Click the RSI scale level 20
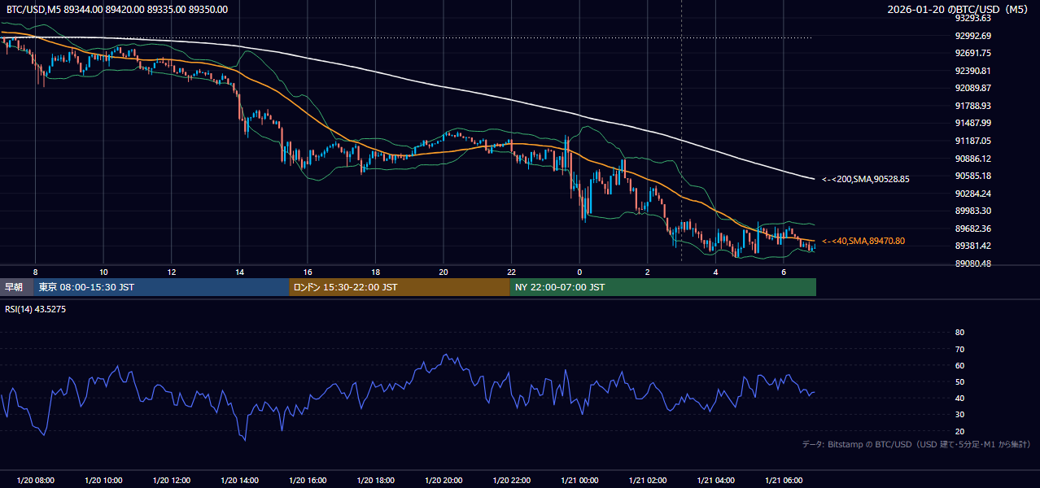Viewport: 1040px width, 488px height. point(960,431)
